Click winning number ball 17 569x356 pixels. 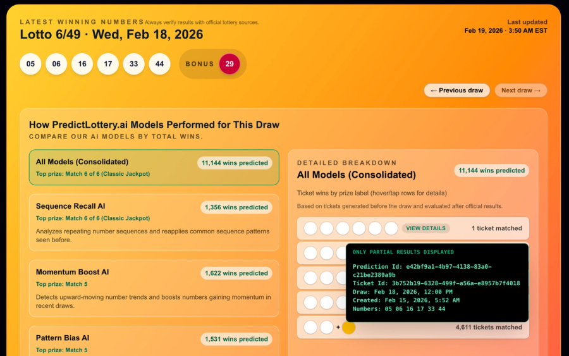click(107, 64)
